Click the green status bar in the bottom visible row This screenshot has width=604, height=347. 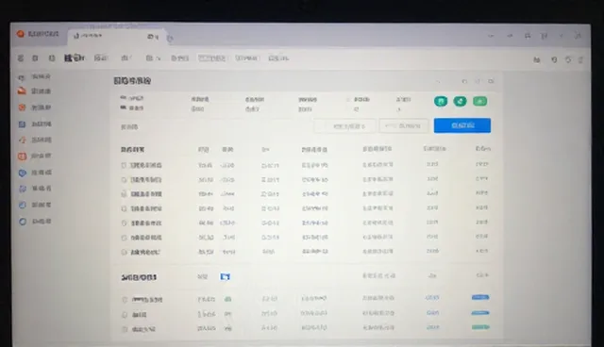point(480,327)
